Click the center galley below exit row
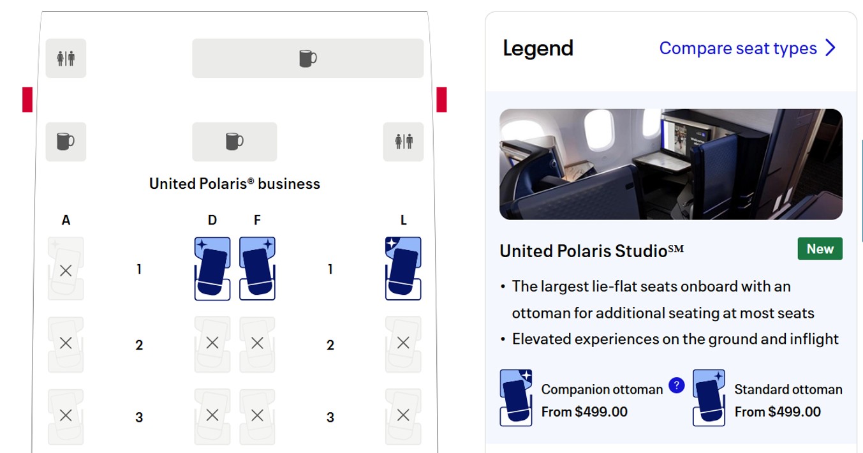The height and width of the screenshot is (453, 863). (235, 141)
